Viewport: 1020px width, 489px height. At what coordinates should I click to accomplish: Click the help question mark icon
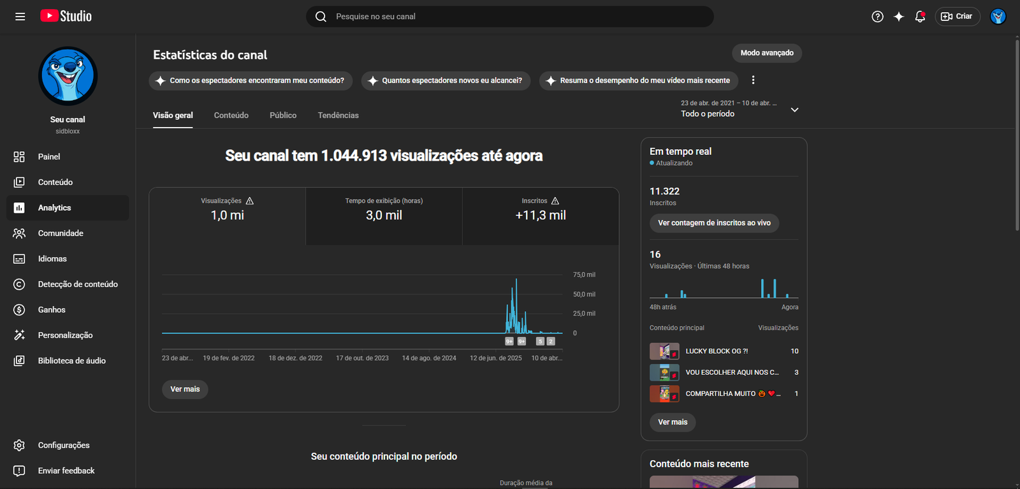click(x=877, y=17)
